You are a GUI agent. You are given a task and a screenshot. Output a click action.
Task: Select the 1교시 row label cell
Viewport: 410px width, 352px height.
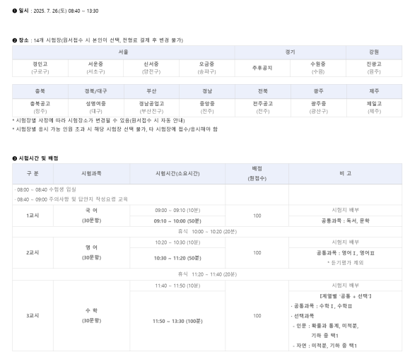pos(33,216)
